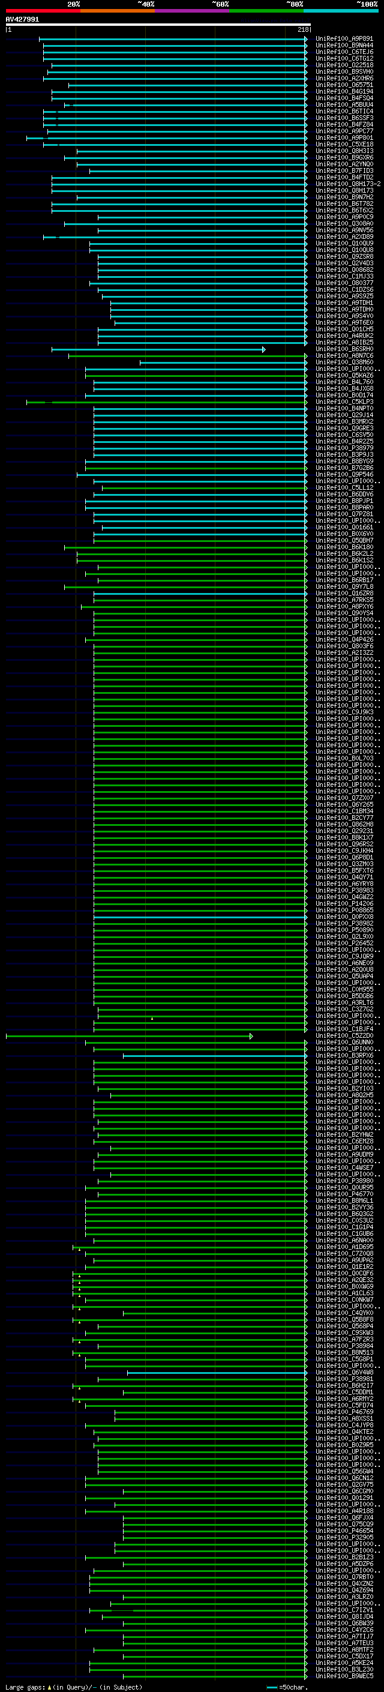Open hit UniRef100_O22518
Viewport: 384px width, 1692px height.
(344, 65)
